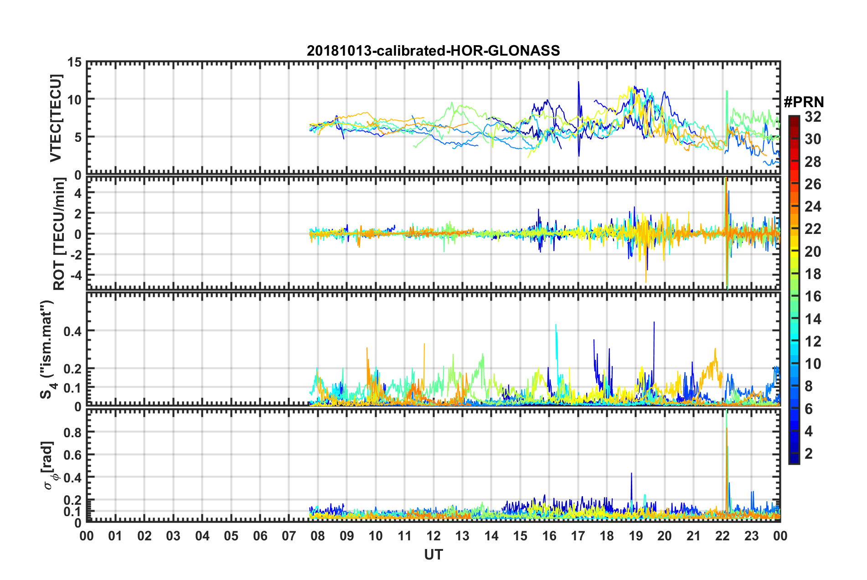
Task: Click S4 axis tick label 0.2
Action: (73, 369)
